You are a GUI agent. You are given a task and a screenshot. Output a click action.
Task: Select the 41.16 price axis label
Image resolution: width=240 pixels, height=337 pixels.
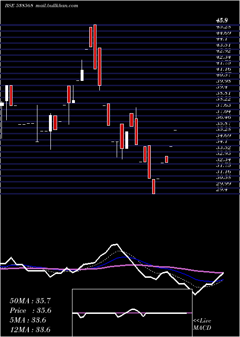(x=224, y=69)
